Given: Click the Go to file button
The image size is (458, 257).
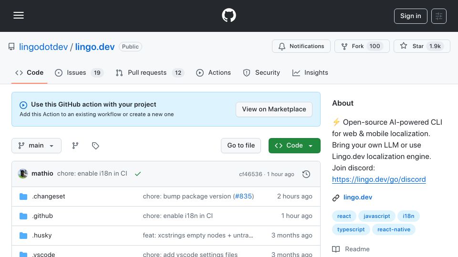Looking at the screenshot, I should [240, 146].
